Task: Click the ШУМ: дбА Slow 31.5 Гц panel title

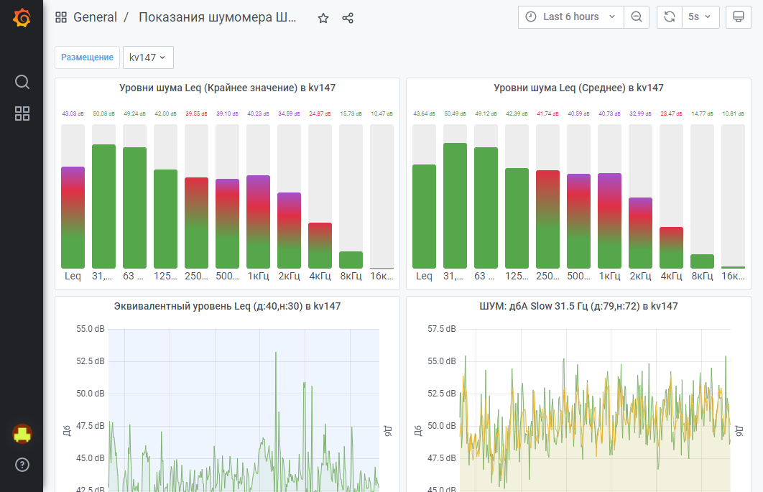Action: click(578, 306)
